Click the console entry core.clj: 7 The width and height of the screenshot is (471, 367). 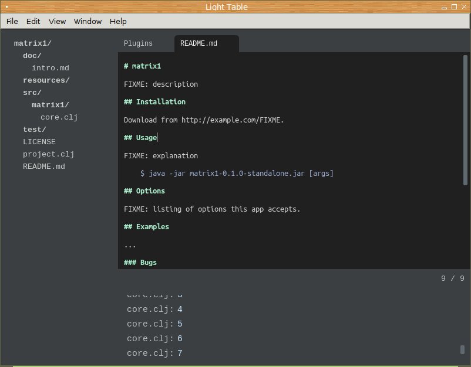coord(154,353)
